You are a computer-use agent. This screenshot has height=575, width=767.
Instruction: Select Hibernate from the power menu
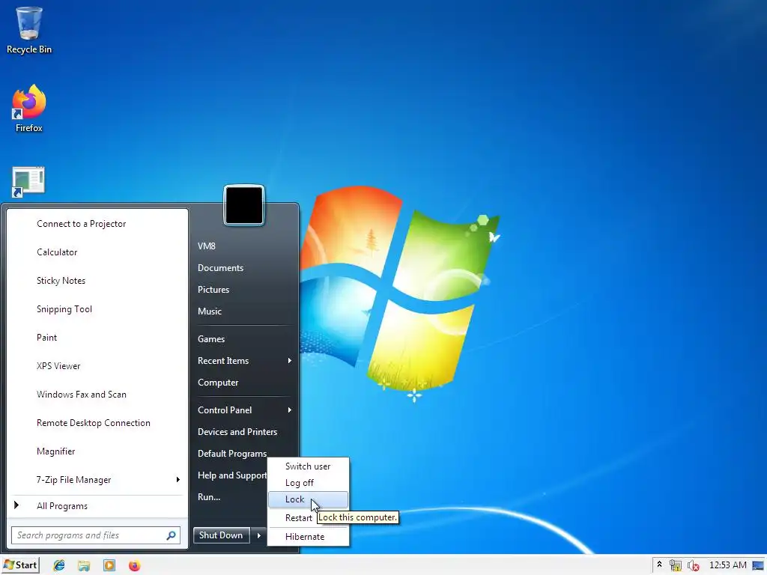tap(308, 537)
